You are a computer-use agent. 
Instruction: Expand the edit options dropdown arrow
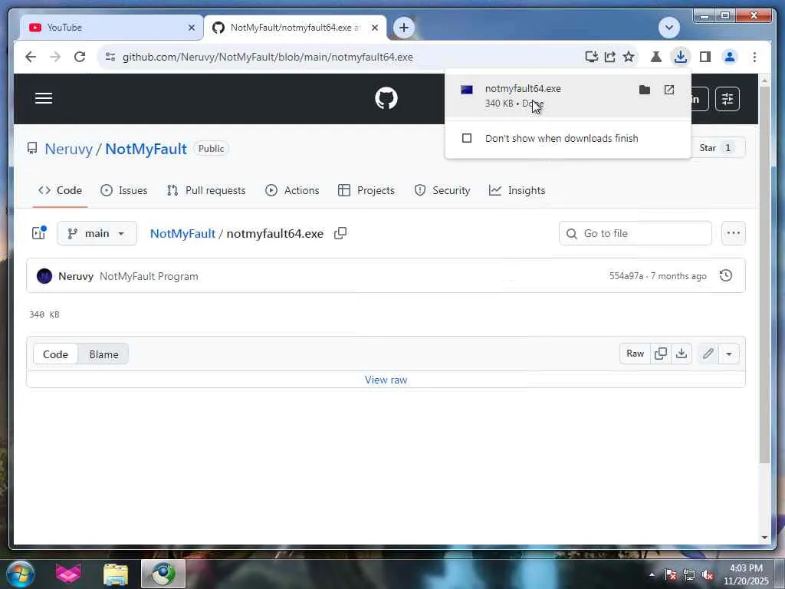729,354
